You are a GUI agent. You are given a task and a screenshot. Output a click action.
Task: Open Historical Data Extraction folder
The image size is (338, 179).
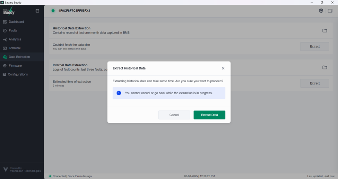pos(324,30)
